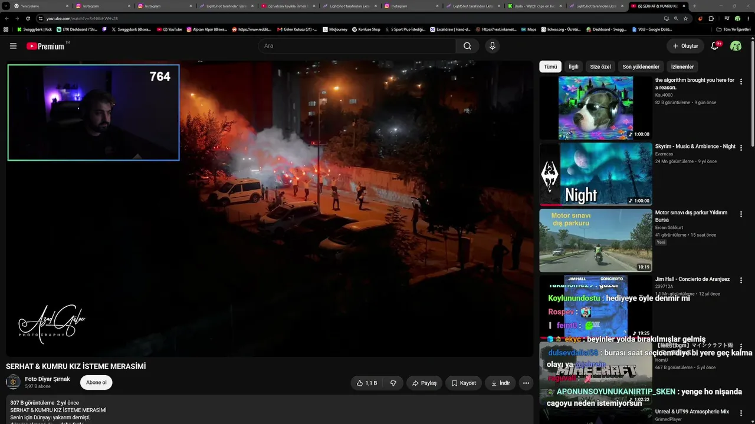755x424 pixels.
Task: Open Chrome extensions puzzle icon
Action: point(711,18)
